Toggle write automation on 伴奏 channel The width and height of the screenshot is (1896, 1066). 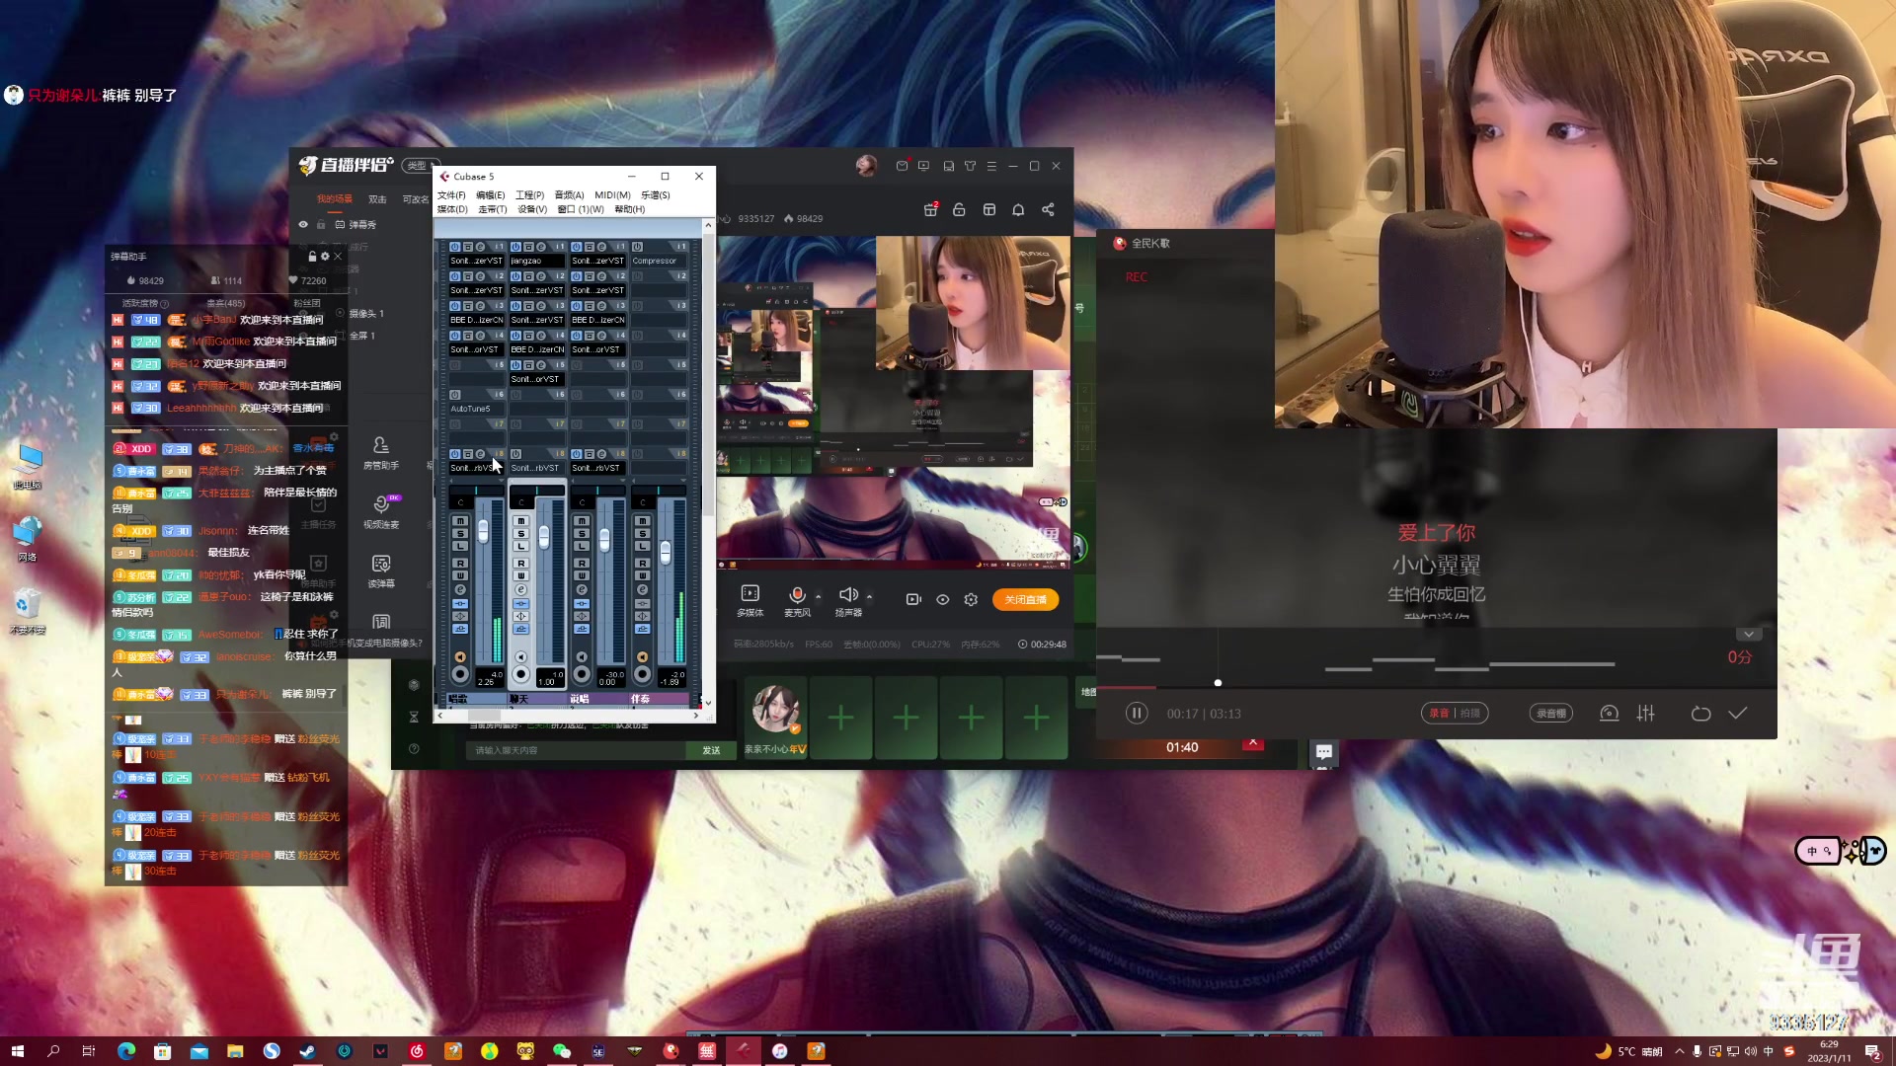click(x=643, y=575)
